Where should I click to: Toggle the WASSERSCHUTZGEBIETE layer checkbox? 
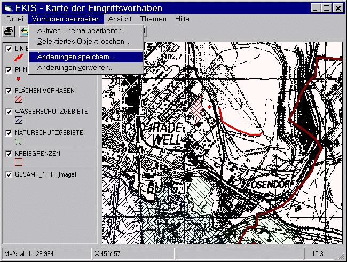pyautogui.click(x=9, y=112)
